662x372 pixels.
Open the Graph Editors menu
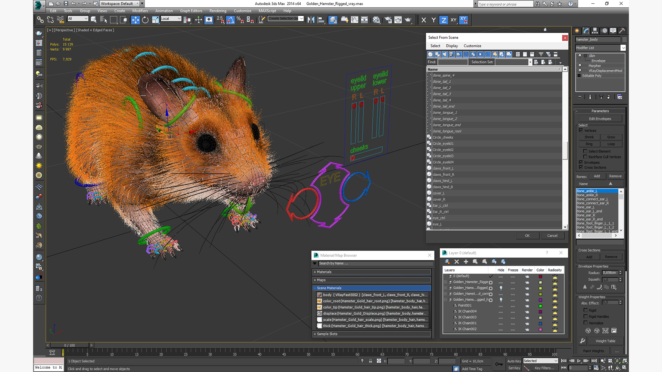click(191, 11)
